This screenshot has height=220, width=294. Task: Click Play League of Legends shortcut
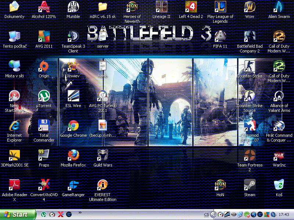[220, 7]
